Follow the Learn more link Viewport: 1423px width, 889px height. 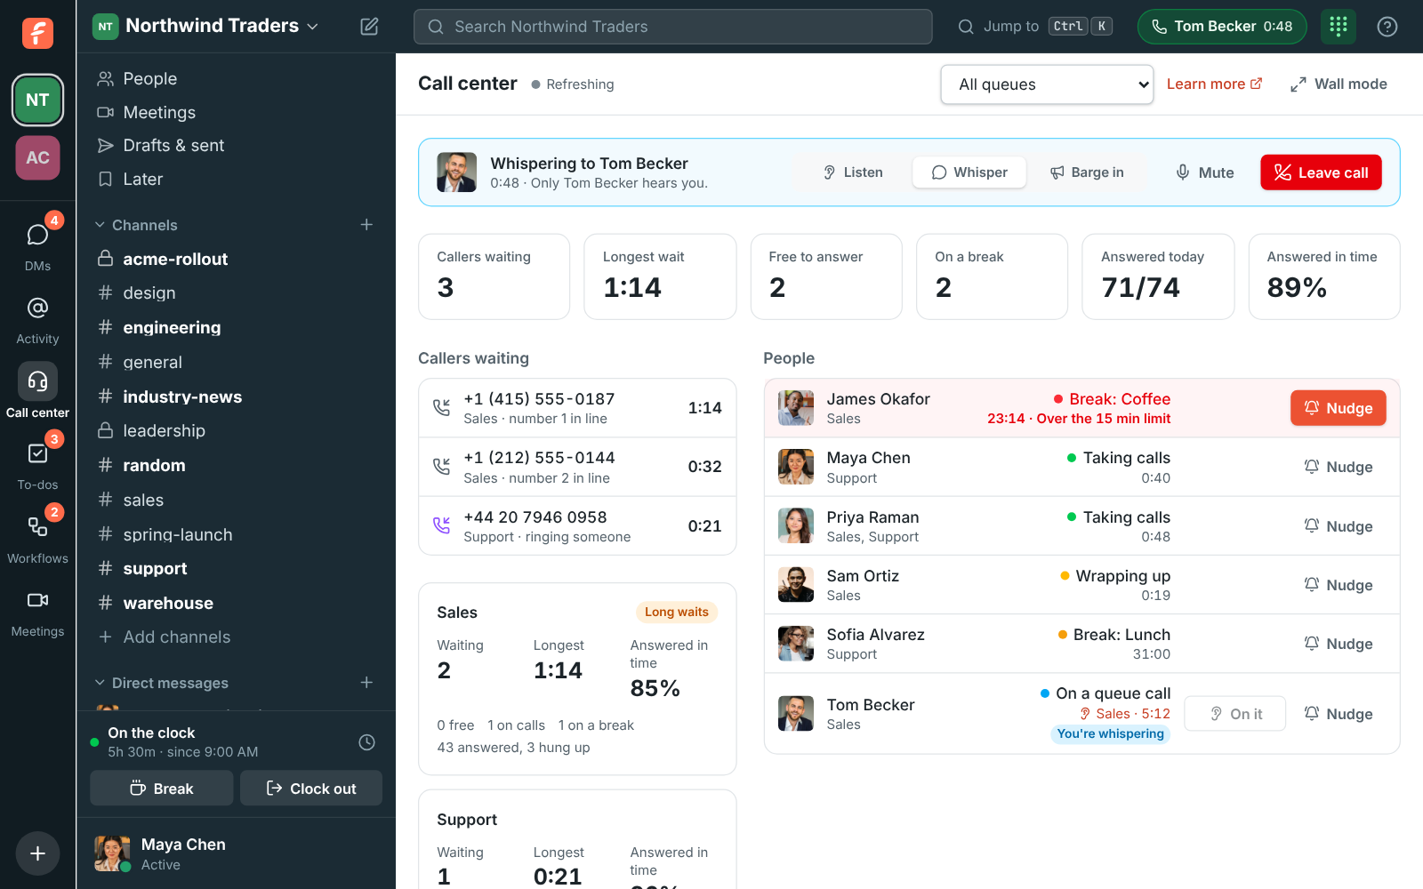point(1214,84)
